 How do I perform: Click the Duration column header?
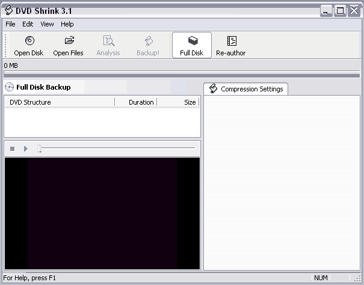(x=136, y=102)
